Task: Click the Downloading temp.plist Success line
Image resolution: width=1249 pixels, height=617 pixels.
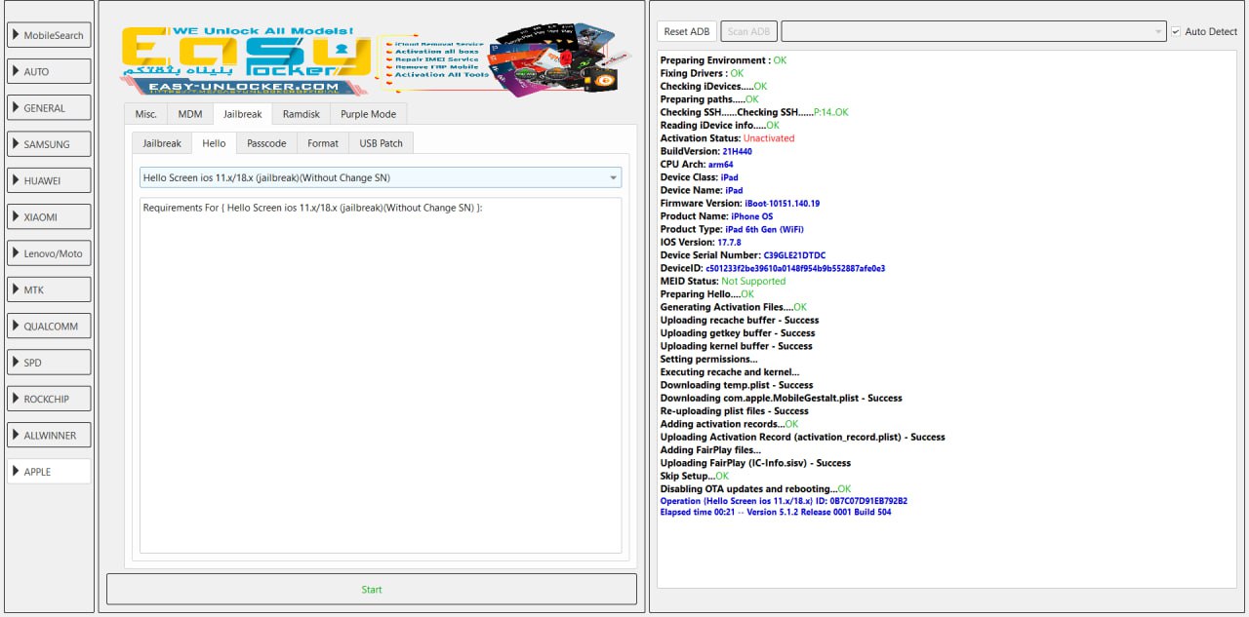Action: point(737,385)
